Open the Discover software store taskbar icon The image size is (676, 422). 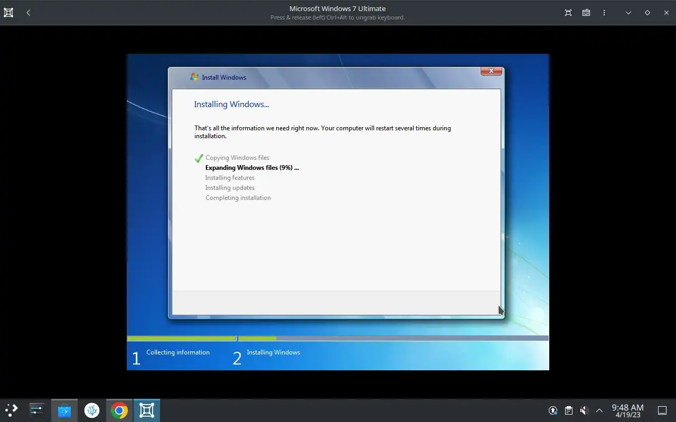click(x=64, y=410)
